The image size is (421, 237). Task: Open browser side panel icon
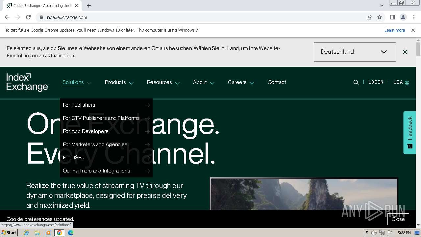tap(392, 17)
